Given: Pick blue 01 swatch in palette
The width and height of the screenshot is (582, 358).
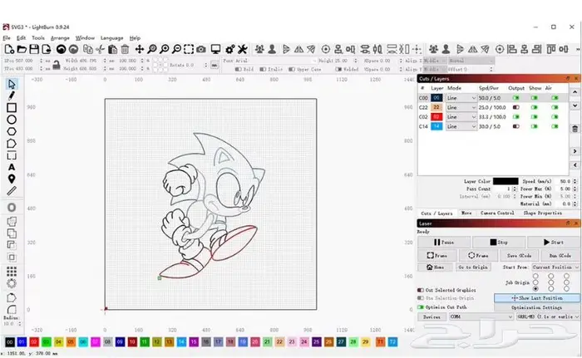Looking at the screenshot, I should [22, 342].
